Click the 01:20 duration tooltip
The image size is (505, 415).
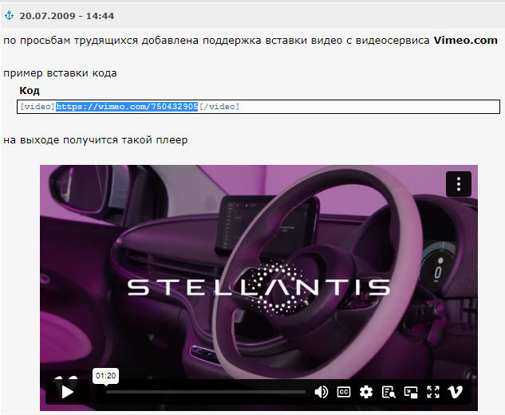tap(105, 376)
